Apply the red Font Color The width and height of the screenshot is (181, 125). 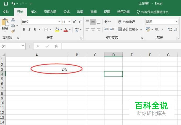[x=66, y=29]
